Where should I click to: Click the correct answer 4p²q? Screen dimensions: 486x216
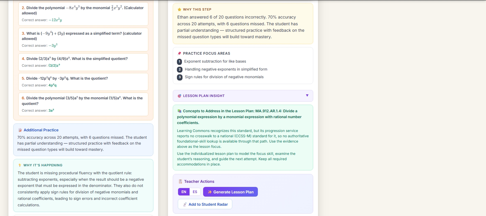(52, 85)
